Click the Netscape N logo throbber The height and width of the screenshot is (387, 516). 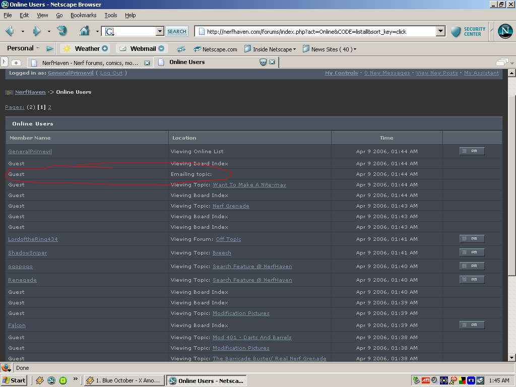505,31
